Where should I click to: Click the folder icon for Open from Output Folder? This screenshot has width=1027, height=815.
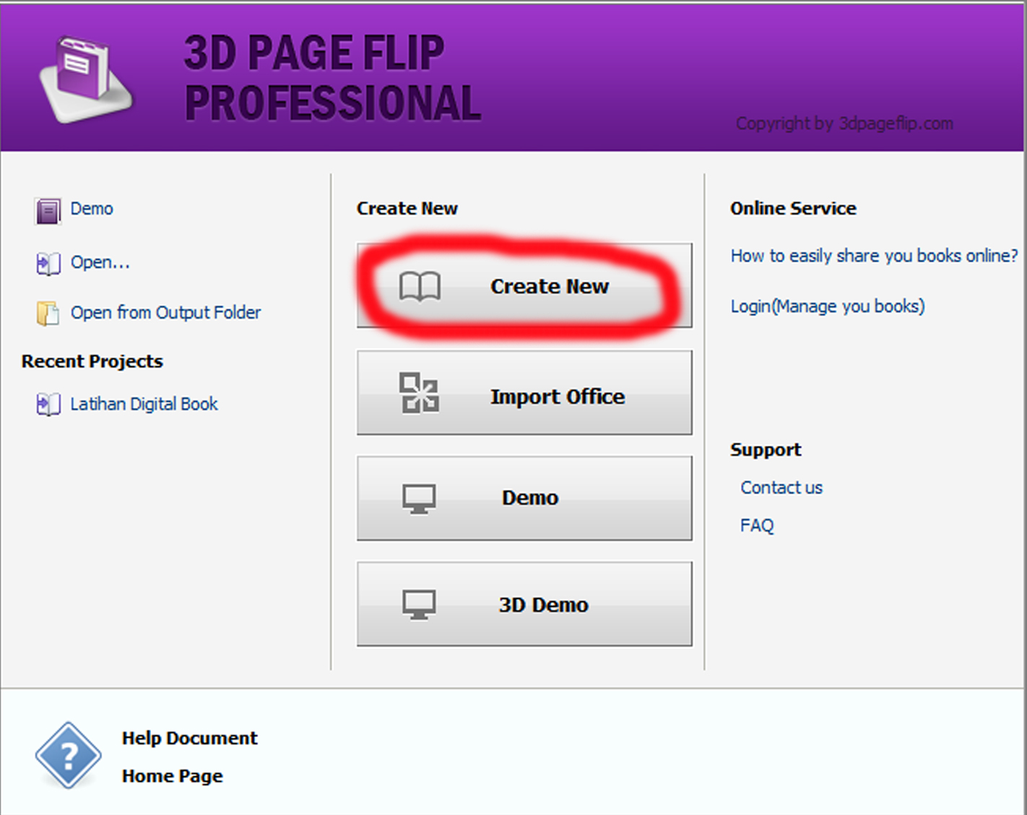[x=48, y=313]
